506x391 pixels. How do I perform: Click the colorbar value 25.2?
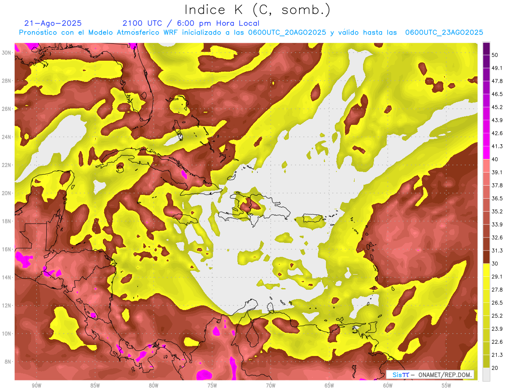[x=497, y=316]
